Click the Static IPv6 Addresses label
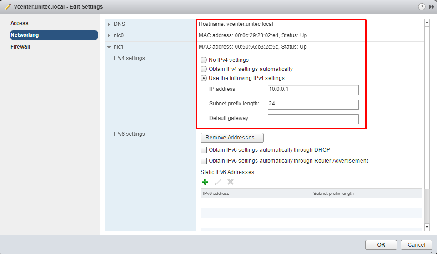The image size is (437, 254). tap(228, 172)
